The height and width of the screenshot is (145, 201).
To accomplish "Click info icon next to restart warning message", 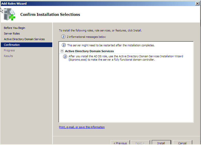I will [64, 45].
